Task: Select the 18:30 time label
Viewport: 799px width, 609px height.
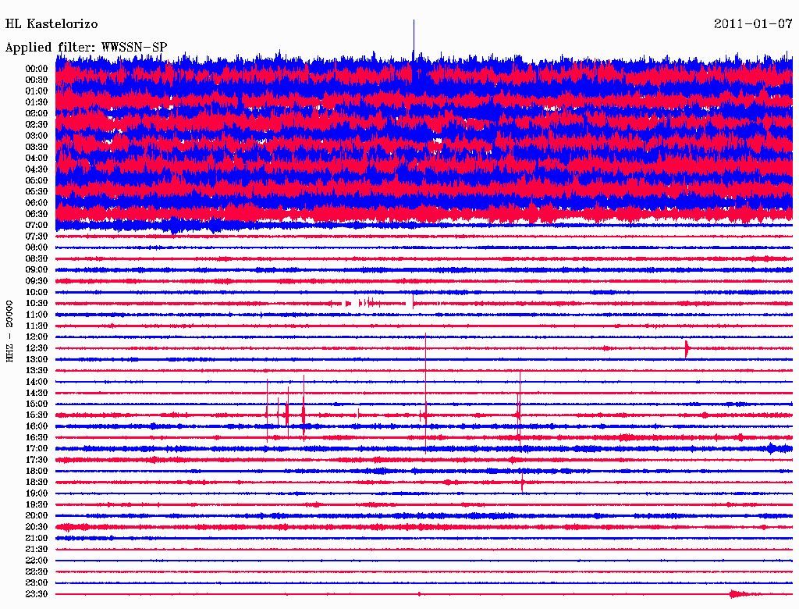Action: pos(37,482)
